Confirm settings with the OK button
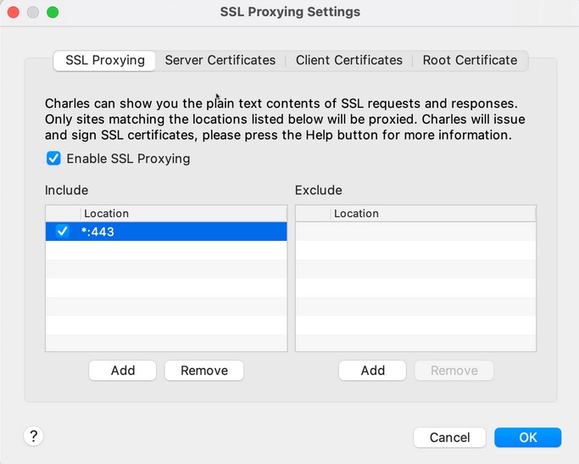Screen dimensions: 579x464 [x=527, y=438]
